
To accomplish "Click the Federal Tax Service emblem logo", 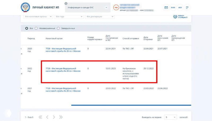I will click(25, 7).
